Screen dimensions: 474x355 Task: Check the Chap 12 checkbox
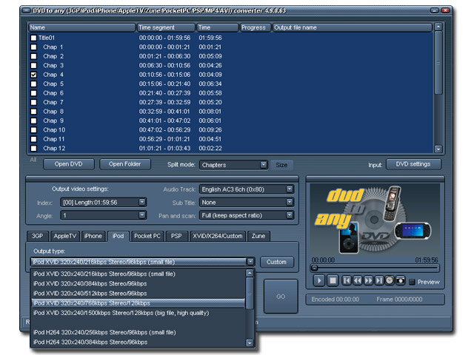[x=33, y=149]
